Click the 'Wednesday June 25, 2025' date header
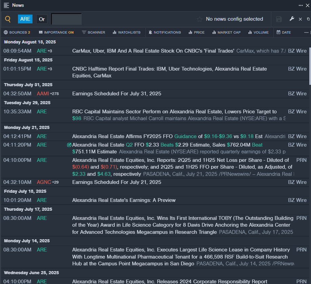The height and width of the screenshot is (284, 311). [x=32, y=273]
